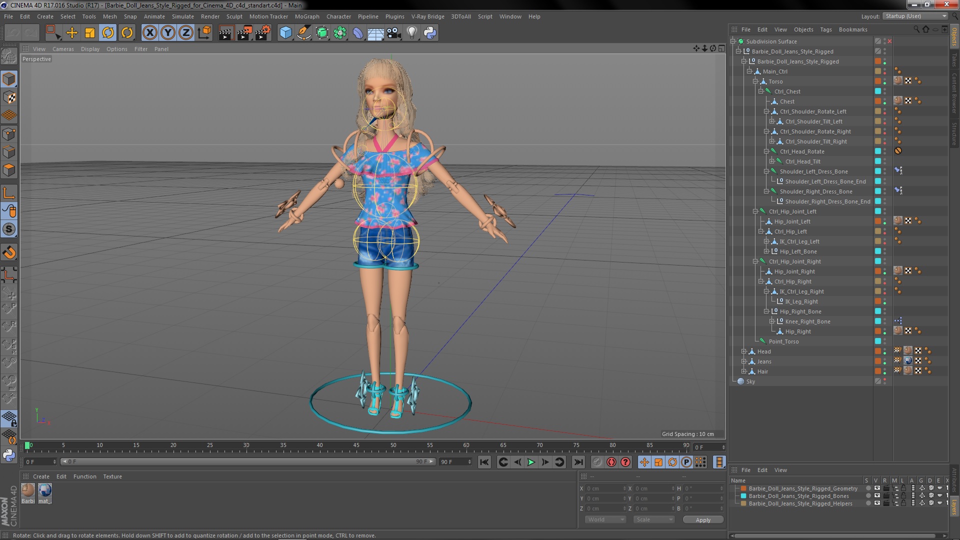
Task: Click Render View clapperboard icon
Action: [x=225, y=33]
